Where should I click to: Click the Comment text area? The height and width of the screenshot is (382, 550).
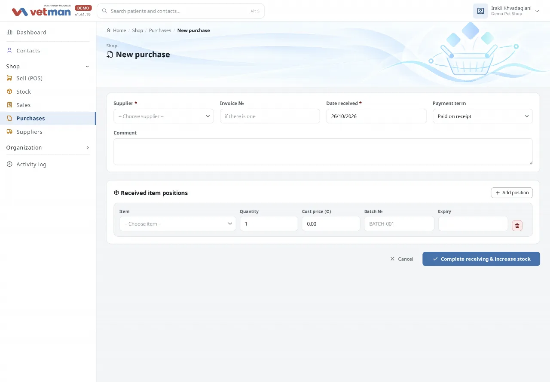323,152
